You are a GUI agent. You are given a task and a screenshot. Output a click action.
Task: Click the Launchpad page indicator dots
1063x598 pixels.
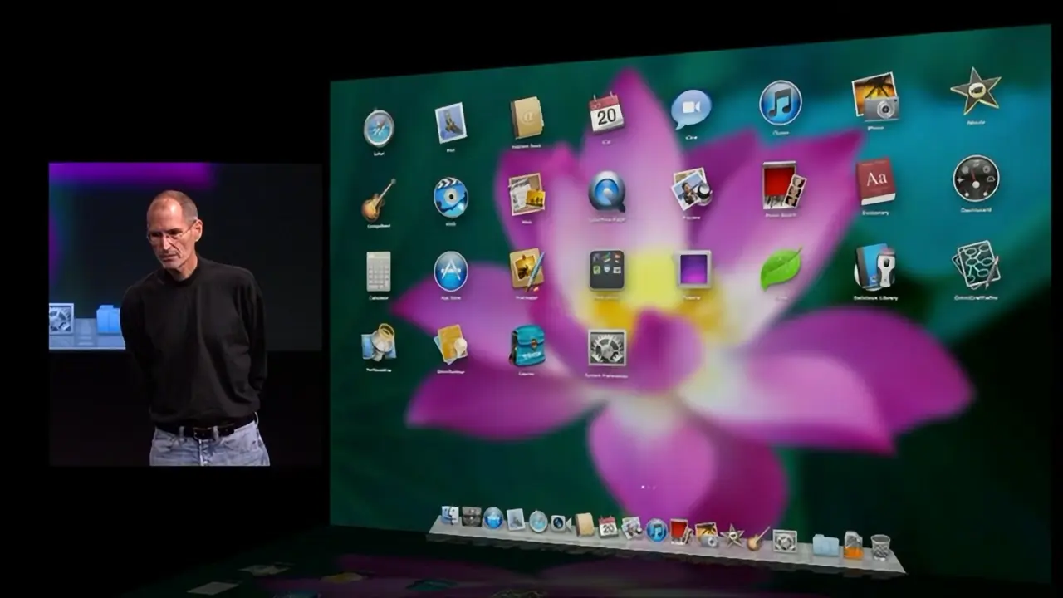pos(648,488)
